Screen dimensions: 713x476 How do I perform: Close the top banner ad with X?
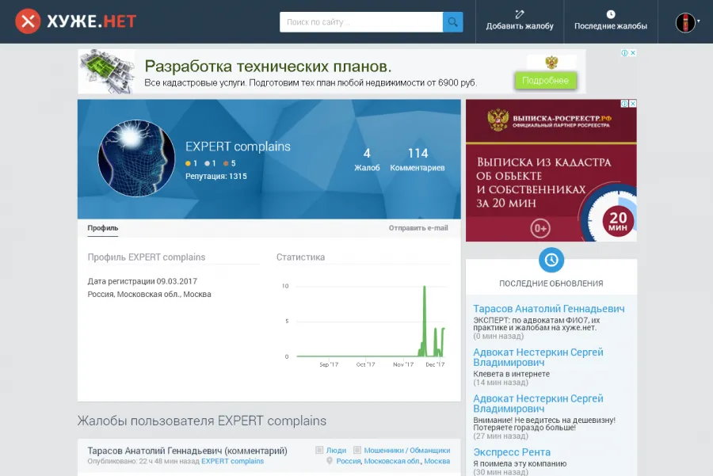632,53
